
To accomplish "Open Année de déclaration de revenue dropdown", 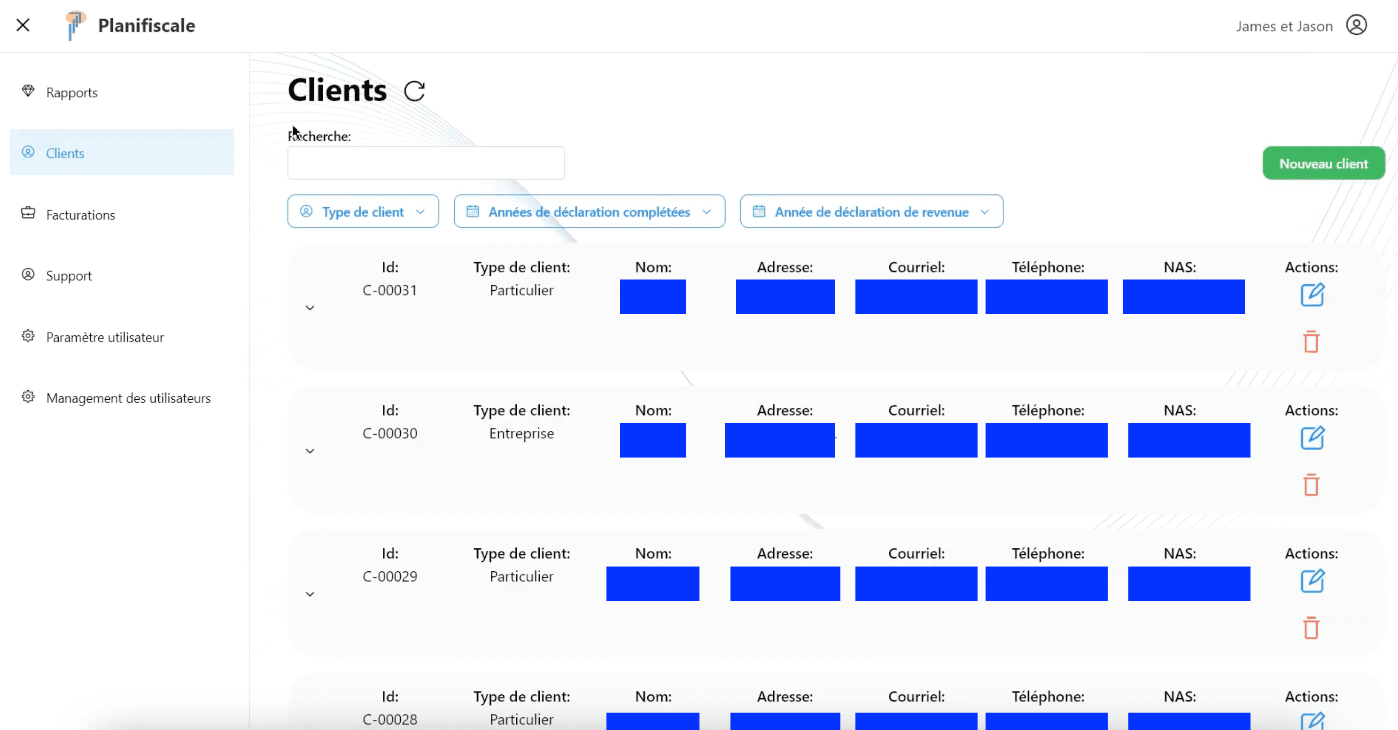I will click(871, 212).
